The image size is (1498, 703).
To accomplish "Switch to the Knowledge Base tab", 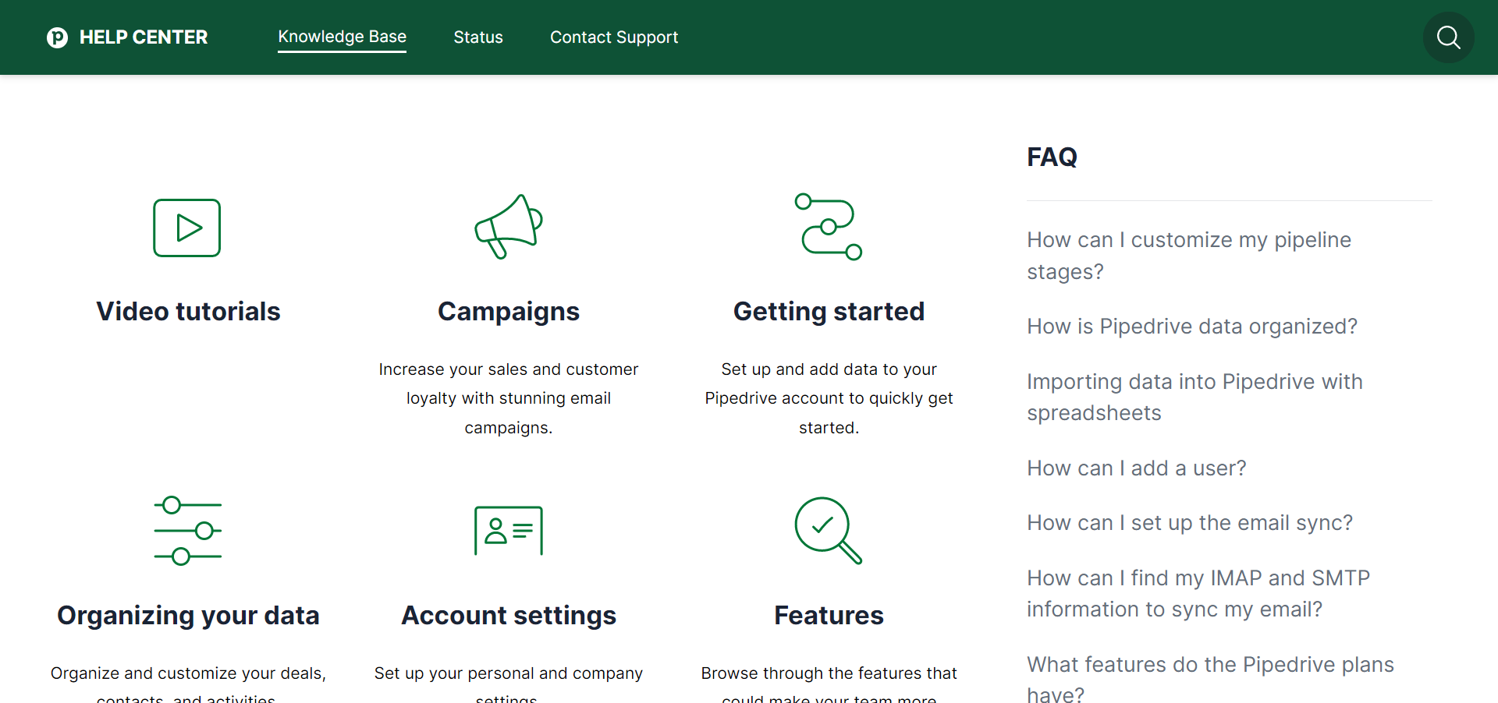I will pos(342,37).
